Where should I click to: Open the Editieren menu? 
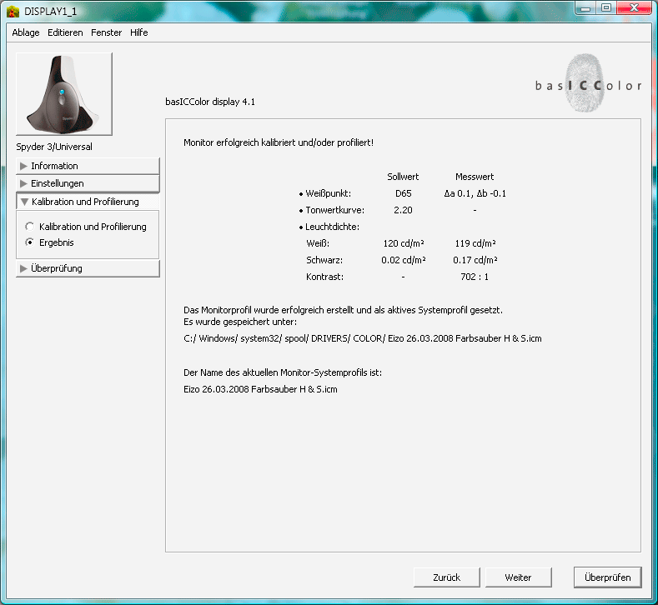pyautogui.click(x=65, y=32)
